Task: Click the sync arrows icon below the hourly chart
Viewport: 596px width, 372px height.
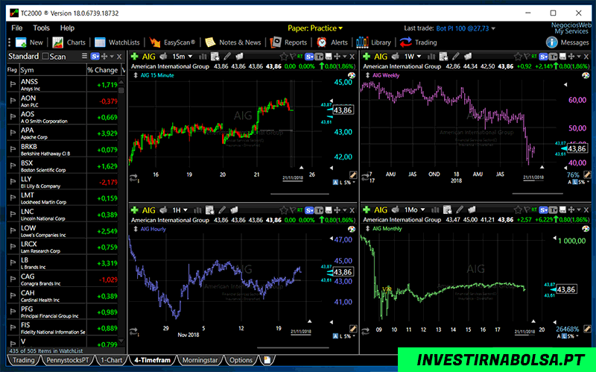Action: (134, 332)
